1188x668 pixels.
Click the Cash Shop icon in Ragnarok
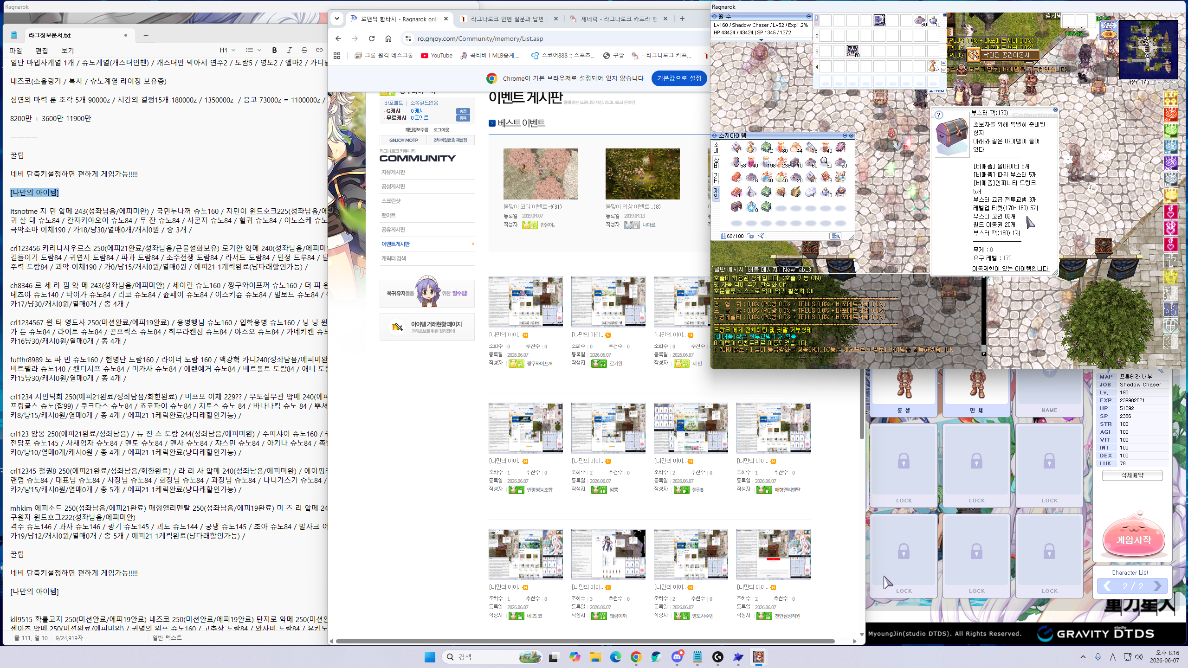[x=1109, y=30]
